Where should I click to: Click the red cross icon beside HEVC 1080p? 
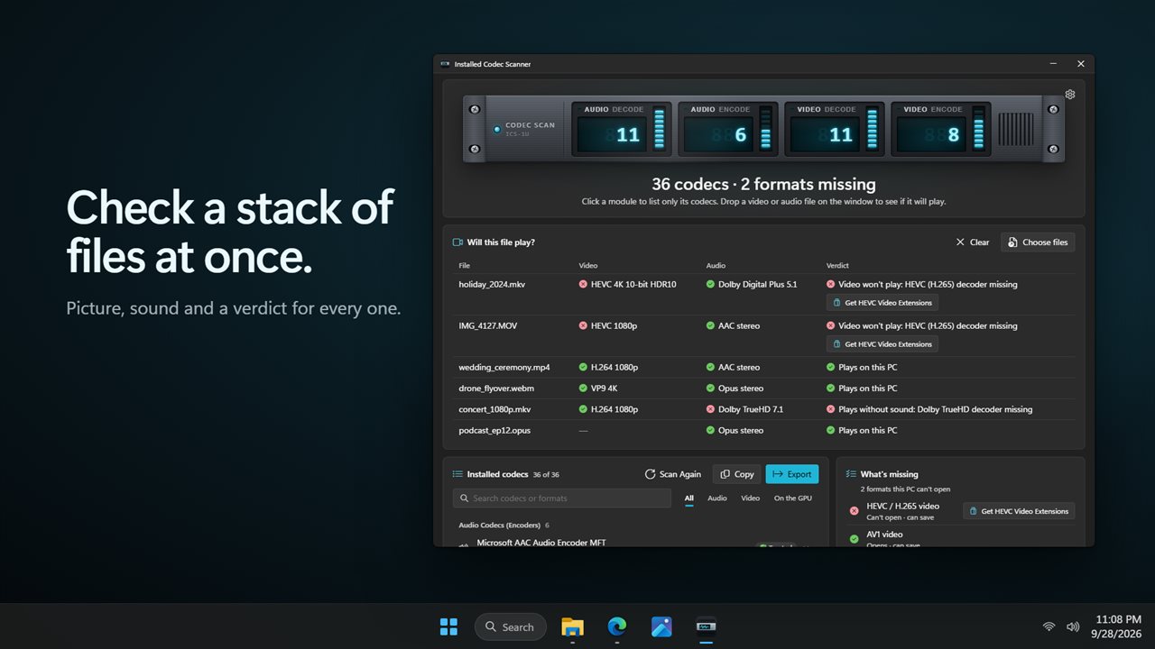[583, 325]
